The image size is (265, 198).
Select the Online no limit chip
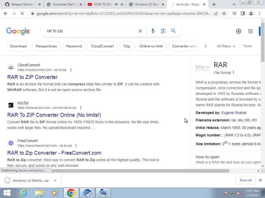click(x=151, y=46)
